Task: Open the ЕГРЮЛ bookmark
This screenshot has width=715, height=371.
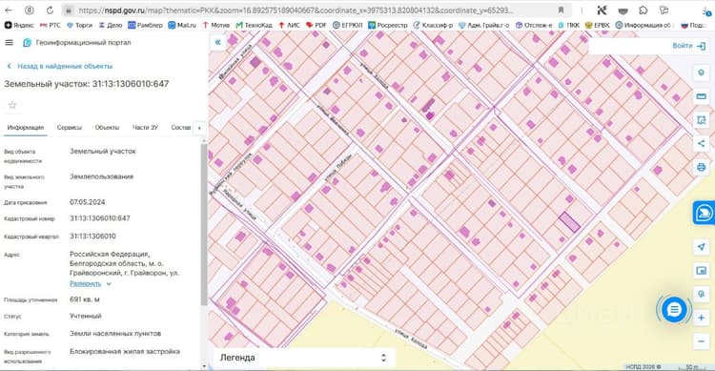Action: tap(347, 25)
